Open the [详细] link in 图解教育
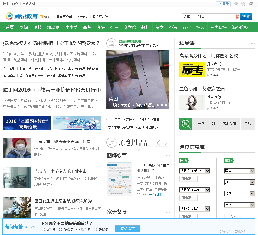The width and height of the screenshot is (258, 235). [157, 195]
